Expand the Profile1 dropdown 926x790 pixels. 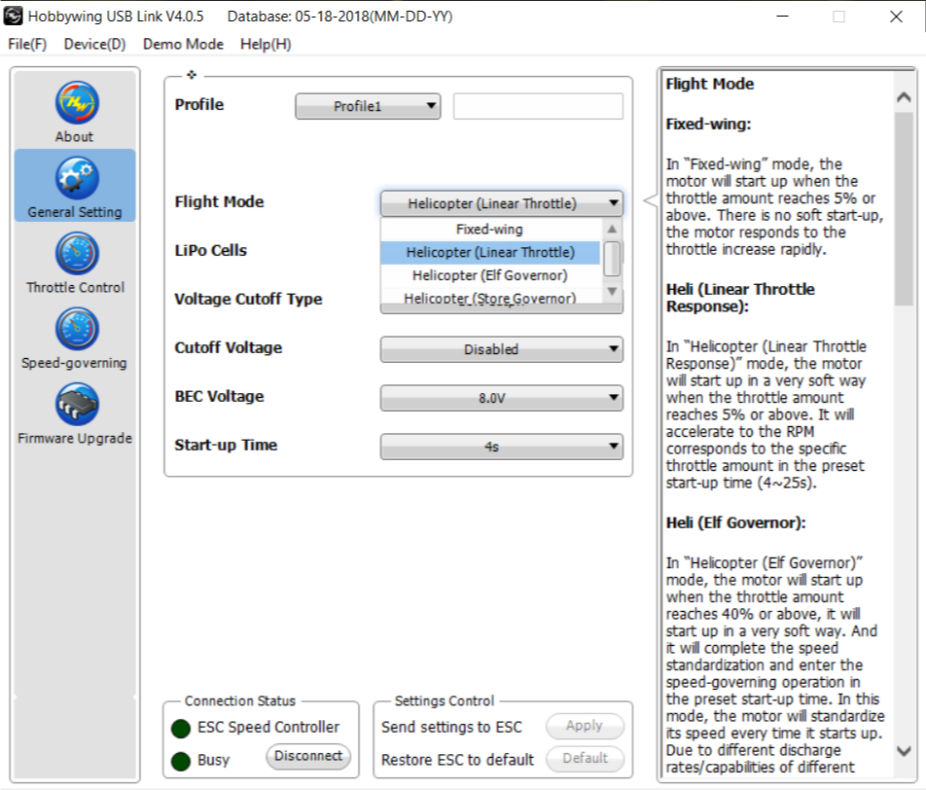click(368, 106)
